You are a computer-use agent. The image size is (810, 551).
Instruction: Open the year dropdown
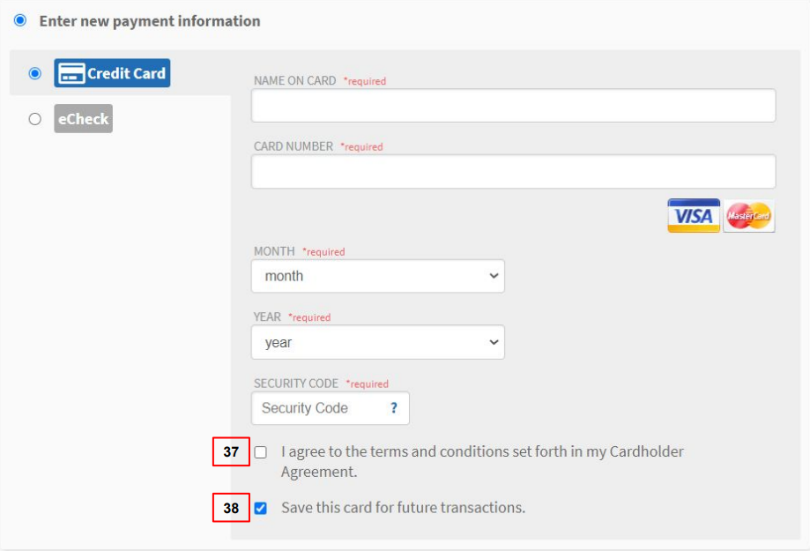pyautogui.click(x=377, y=342)
